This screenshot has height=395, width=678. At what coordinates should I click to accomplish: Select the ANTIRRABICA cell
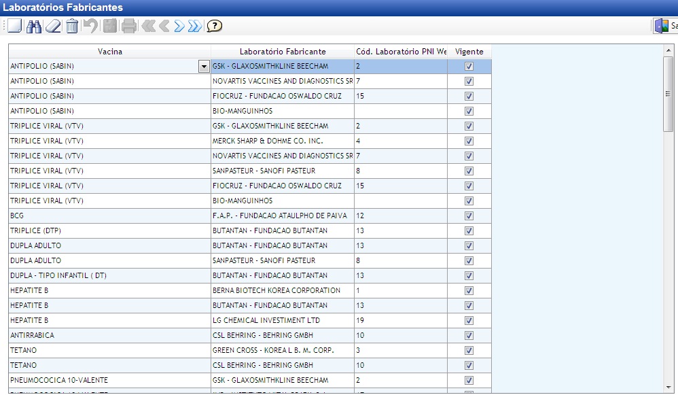(109, 335)
